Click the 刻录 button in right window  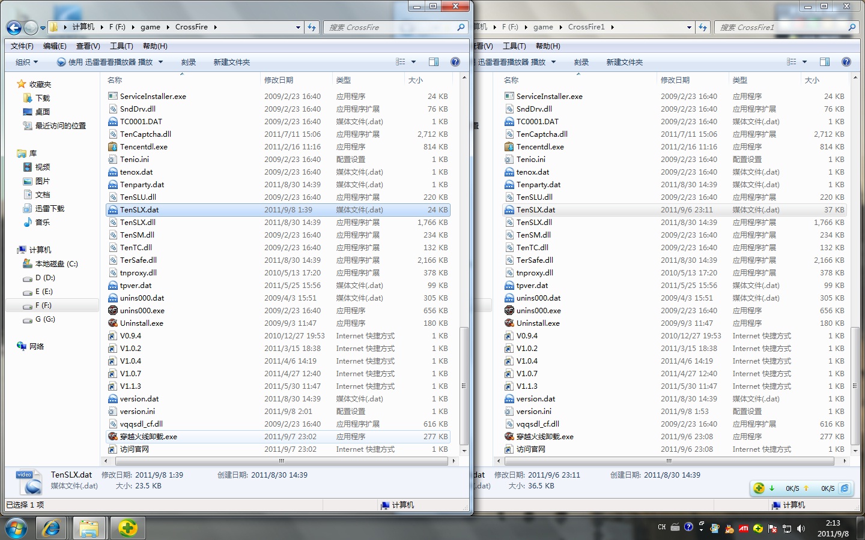tap(581, 62)
